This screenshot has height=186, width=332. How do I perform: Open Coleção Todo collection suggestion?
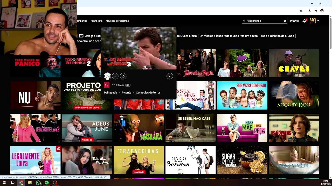tap(90, 36)
